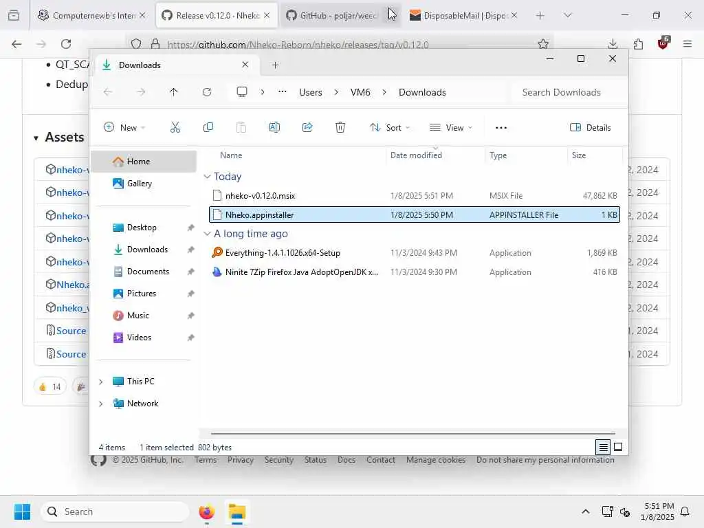Switch to details list view in the status bar
This screenshot has width=704, height=528.
[x=603, y=447]
